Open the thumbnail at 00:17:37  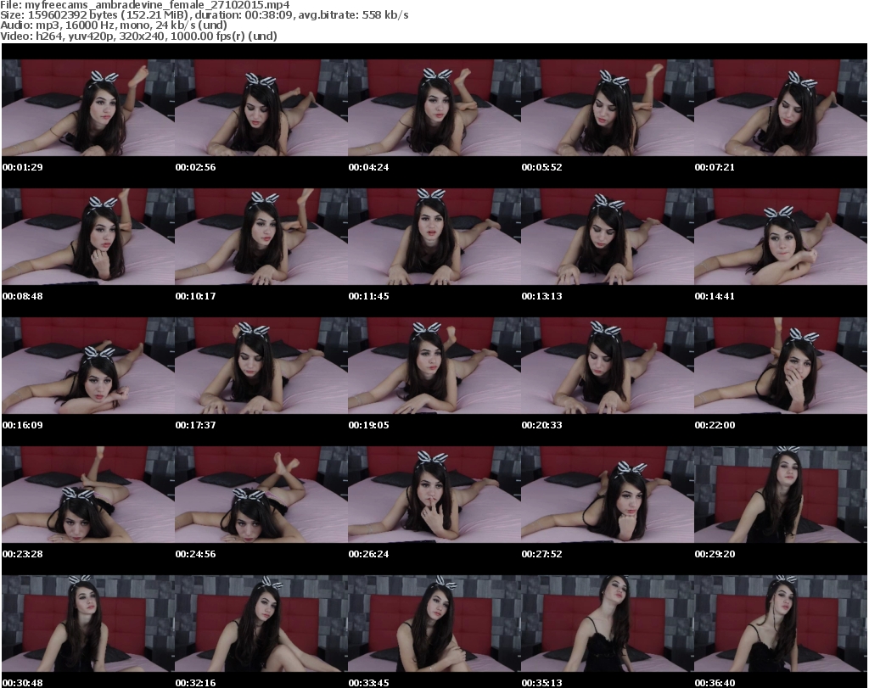click(261, 366)
